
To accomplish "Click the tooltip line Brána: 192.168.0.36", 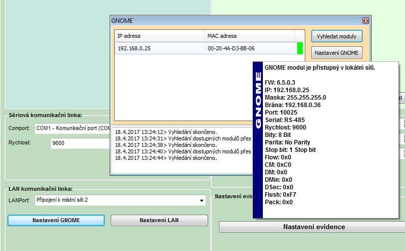I will 293,105.
